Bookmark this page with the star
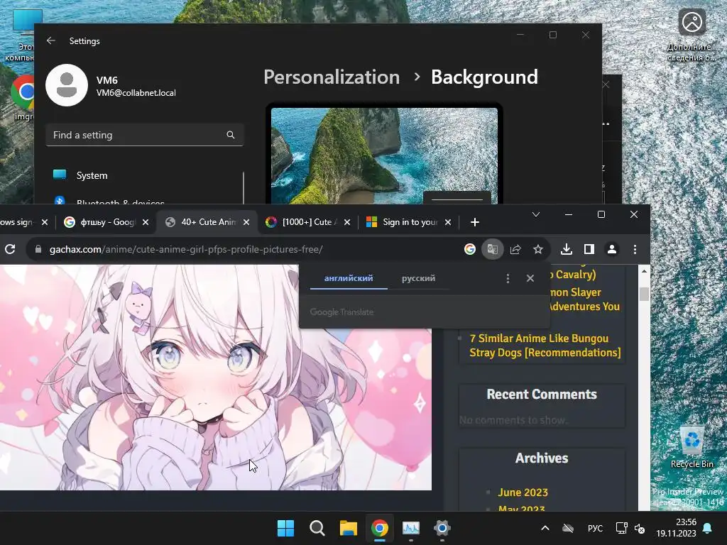The image size is (727, 545). pyautogui.click(x=538, y=249)
